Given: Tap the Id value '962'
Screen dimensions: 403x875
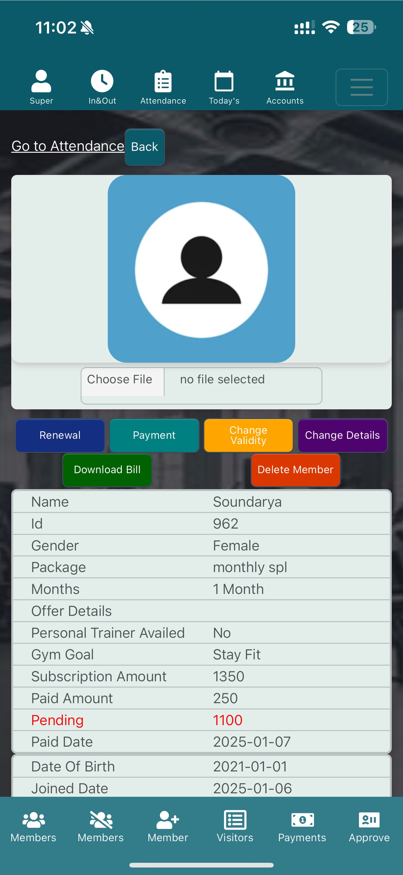Looking at the screenshot, I should point(226,524).
